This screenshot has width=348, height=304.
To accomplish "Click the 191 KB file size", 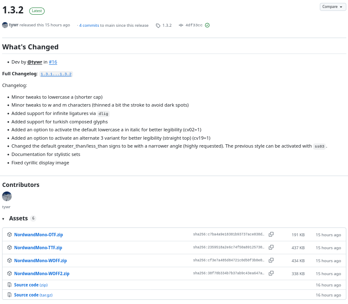I will point(298,235).
